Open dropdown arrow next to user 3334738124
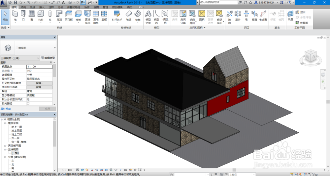The height and width of the screenshot is (176, 330). (x=278, y=2)
